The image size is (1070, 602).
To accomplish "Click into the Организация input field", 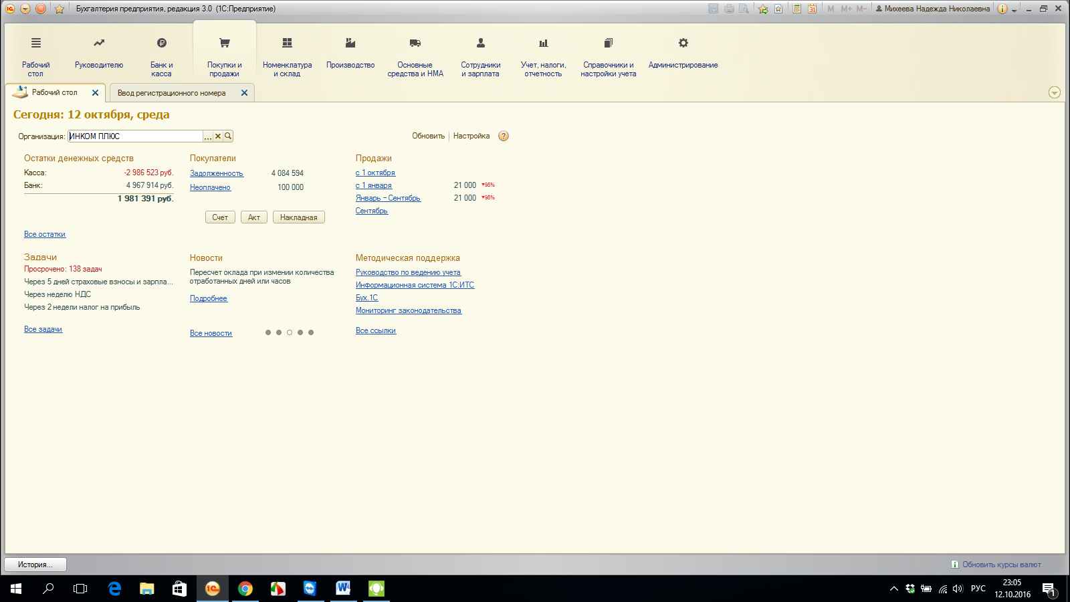I will [x=135, y=136].
